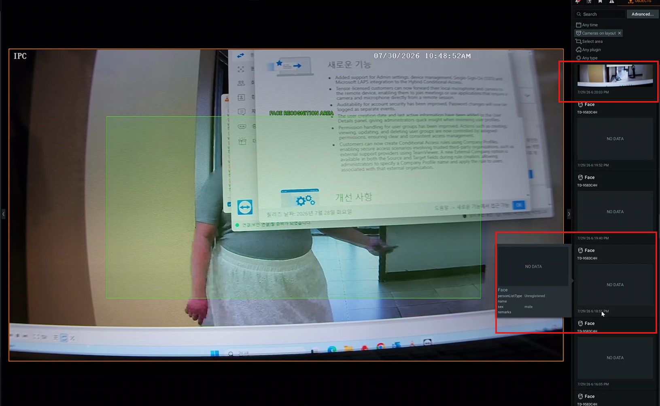
Task: Click the 7/29/26 6:20:03 PM timestamp
Action: click(593, 92)
